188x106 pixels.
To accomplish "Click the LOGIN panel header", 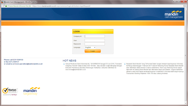I will pos(93,32).
